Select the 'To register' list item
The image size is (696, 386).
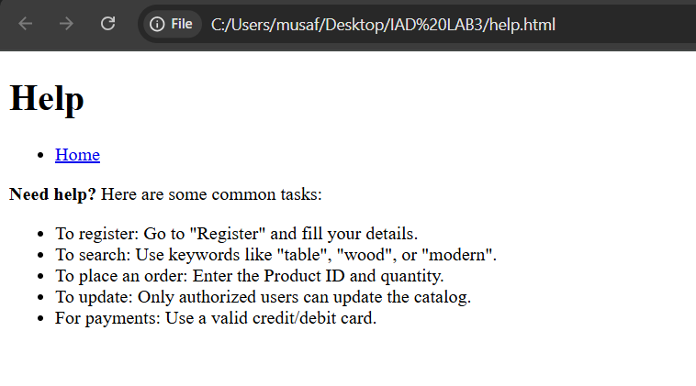(236, 234)
